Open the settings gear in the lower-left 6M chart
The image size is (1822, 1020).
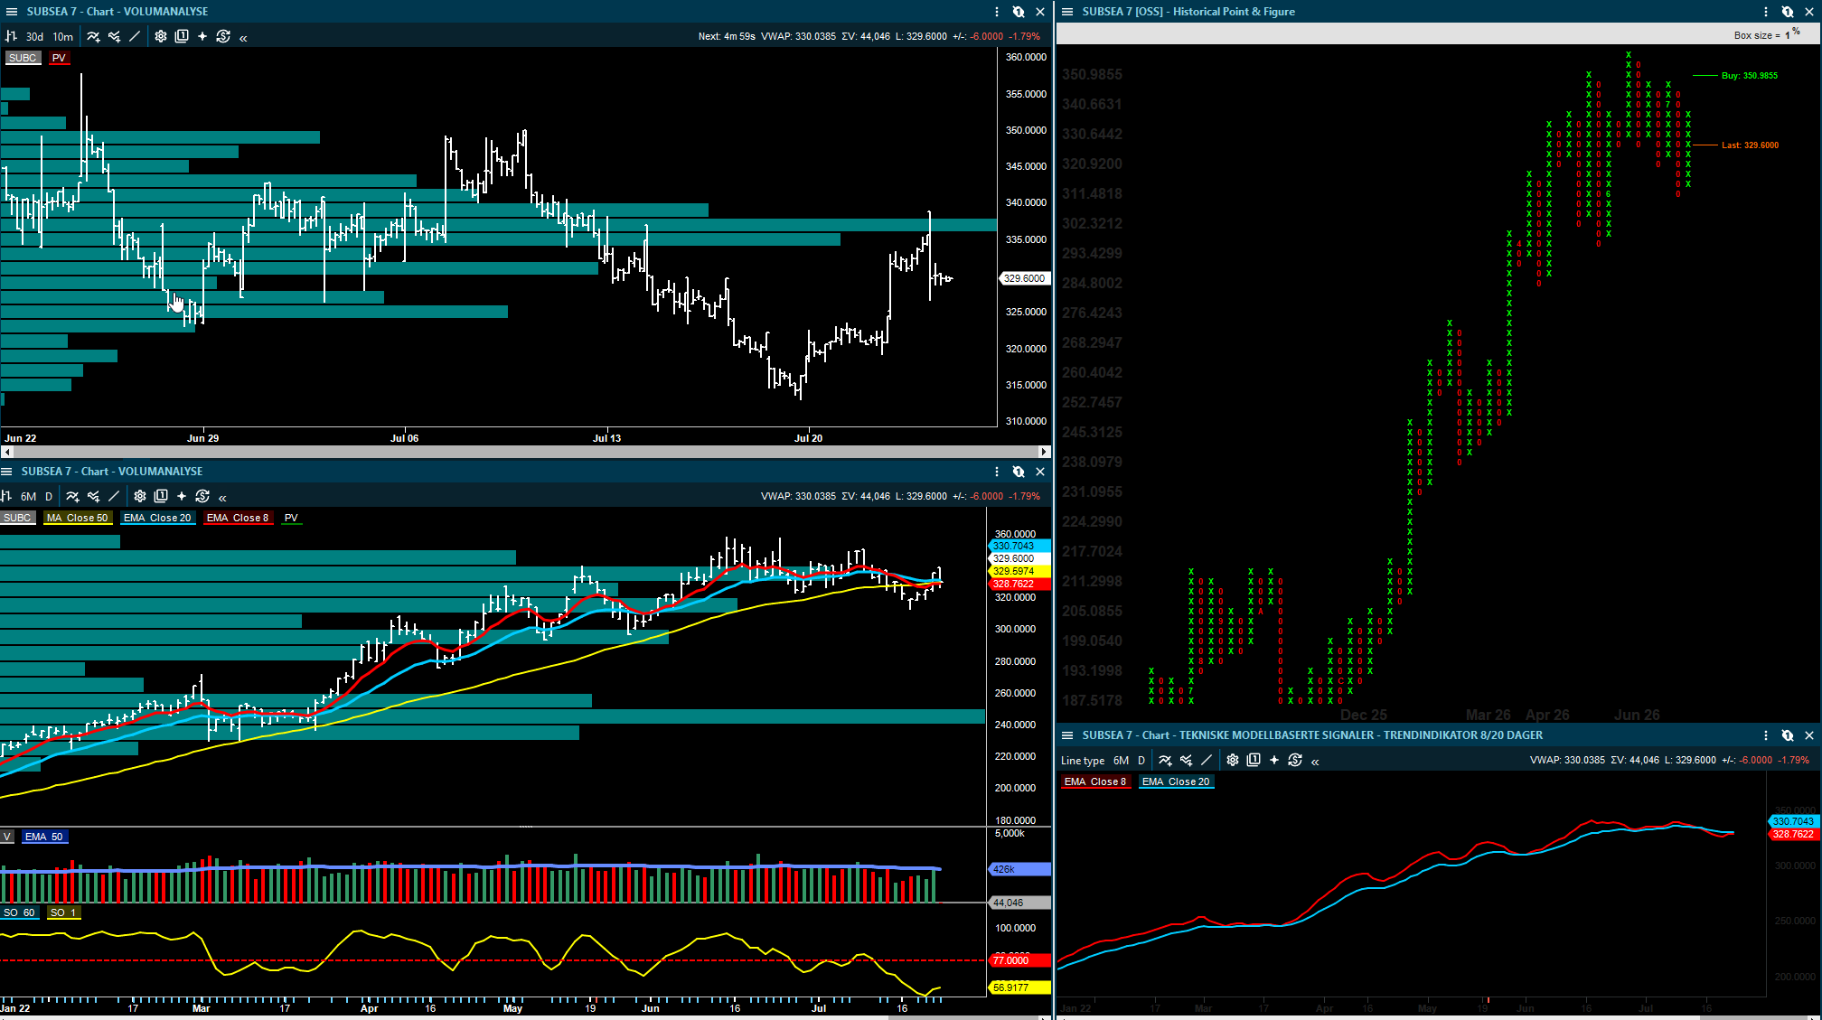139,496
